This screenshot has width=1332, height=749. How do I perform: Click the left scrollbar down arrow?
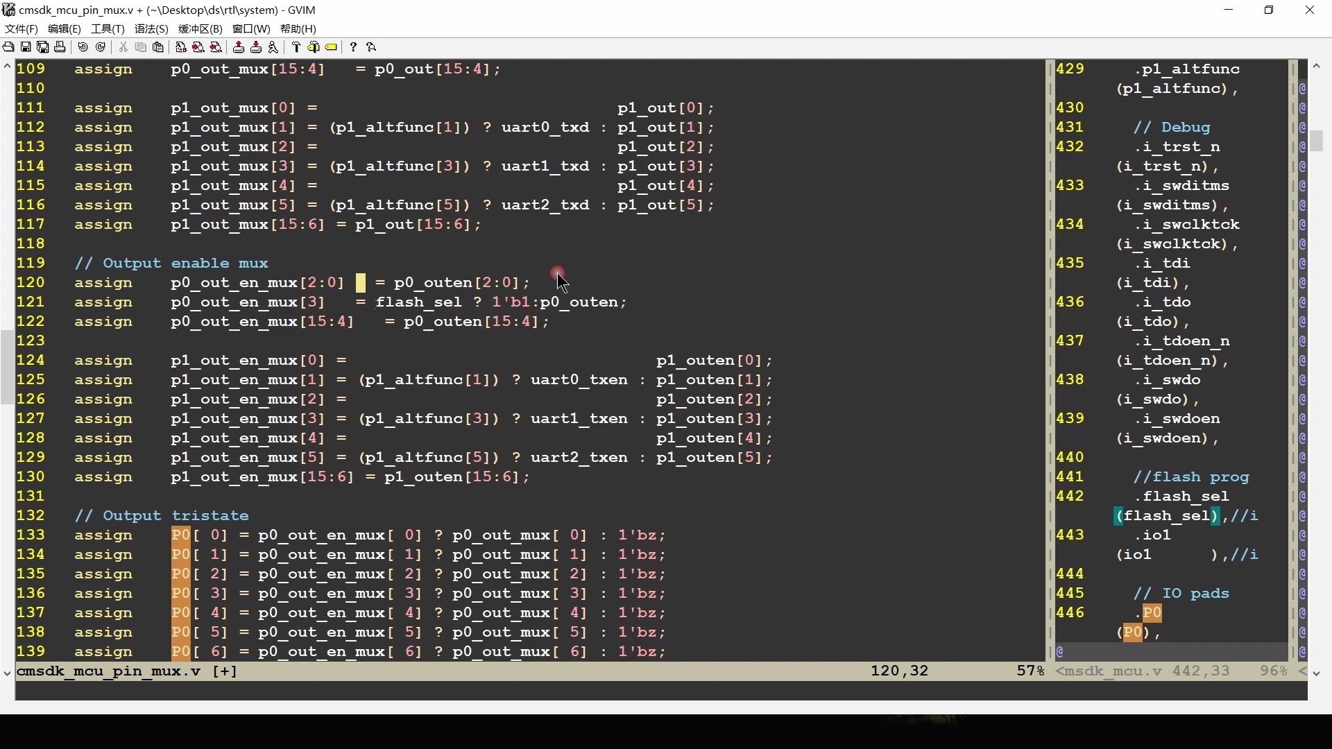pos(7,673)
